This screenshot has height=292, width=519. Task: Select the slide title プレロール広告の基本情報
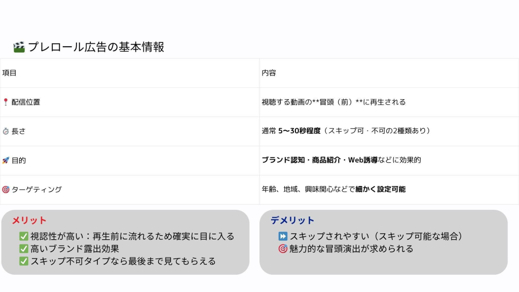(96, 47)
